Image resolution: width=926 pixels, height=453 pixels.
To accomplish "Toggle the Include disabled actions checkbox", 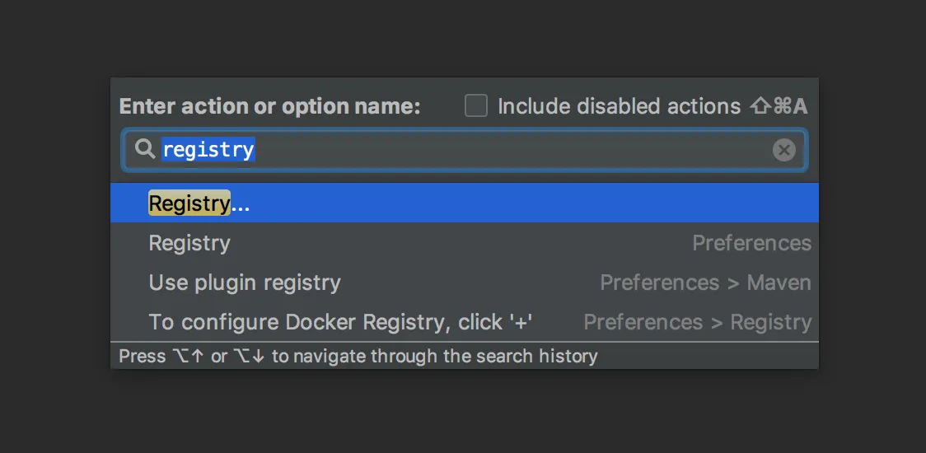I will tap(476, 106).
